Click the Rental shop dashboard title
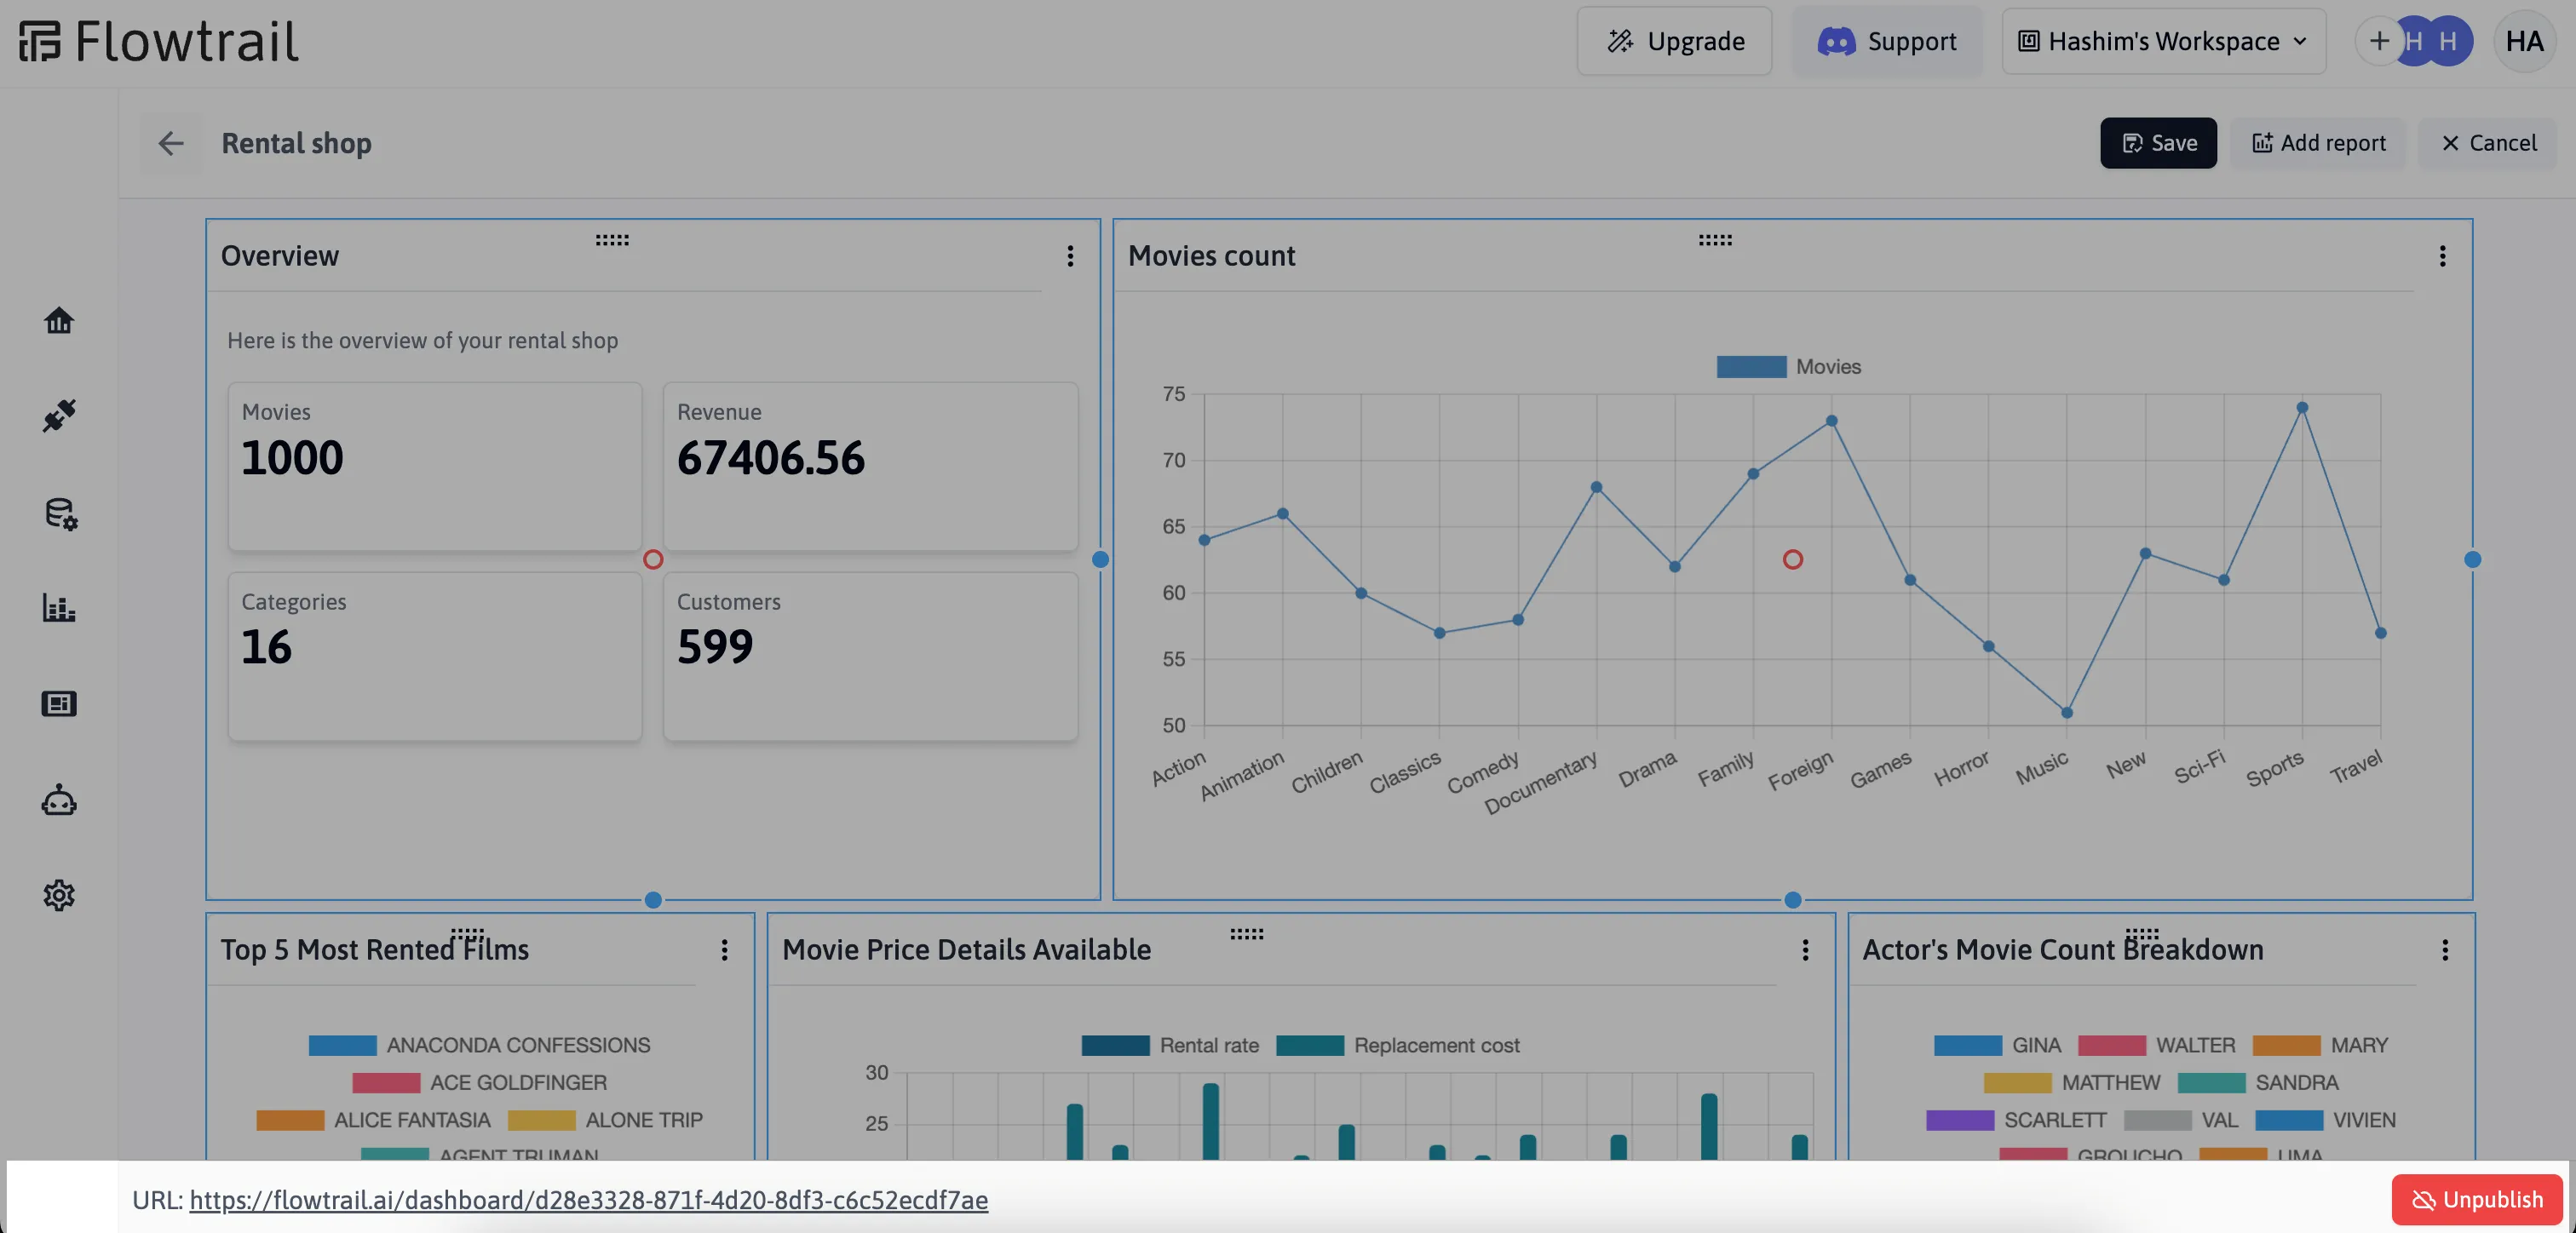Viewport: 2576px width, 1233px height. (296, 143)
